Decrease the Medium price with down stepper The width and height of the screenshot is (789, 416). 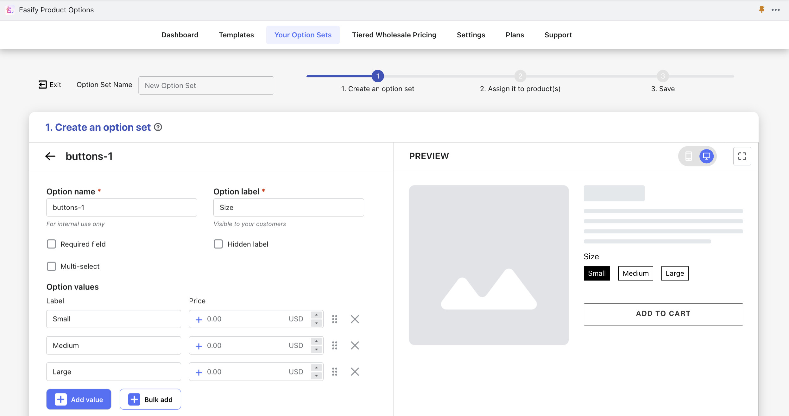[316, 350]
